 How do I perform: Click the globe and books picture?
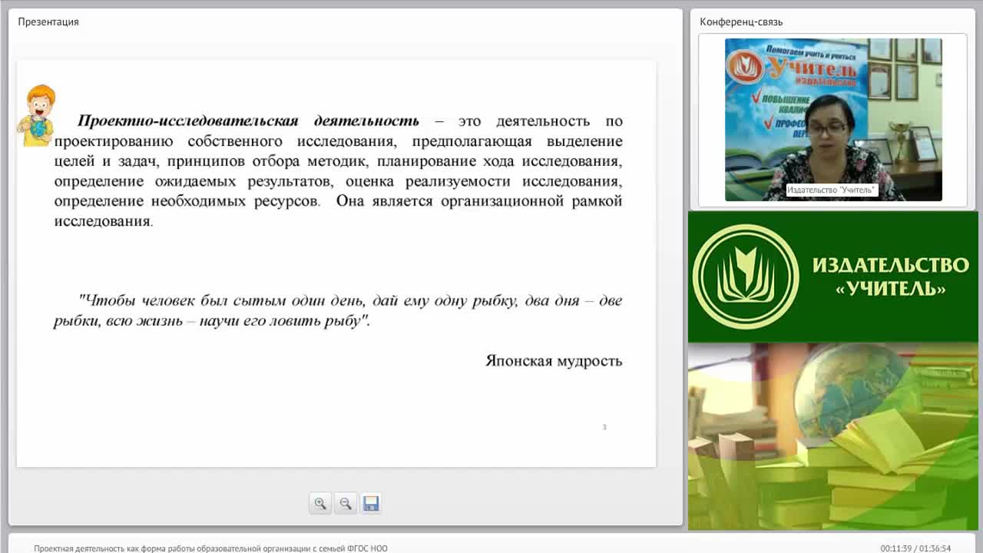(833, 436)
